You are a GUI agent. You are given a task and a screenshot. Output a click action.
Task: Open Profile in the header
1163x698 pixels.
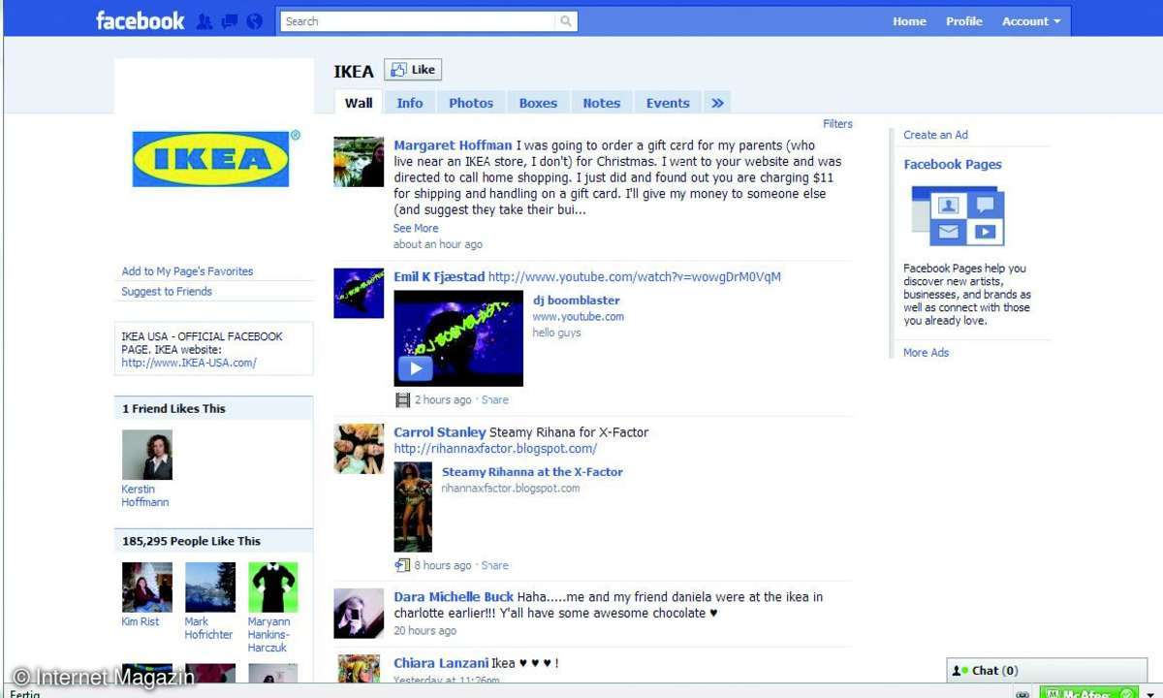click(964, 21)
